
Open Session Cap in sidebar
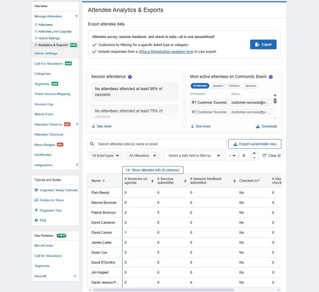point(44,104)
